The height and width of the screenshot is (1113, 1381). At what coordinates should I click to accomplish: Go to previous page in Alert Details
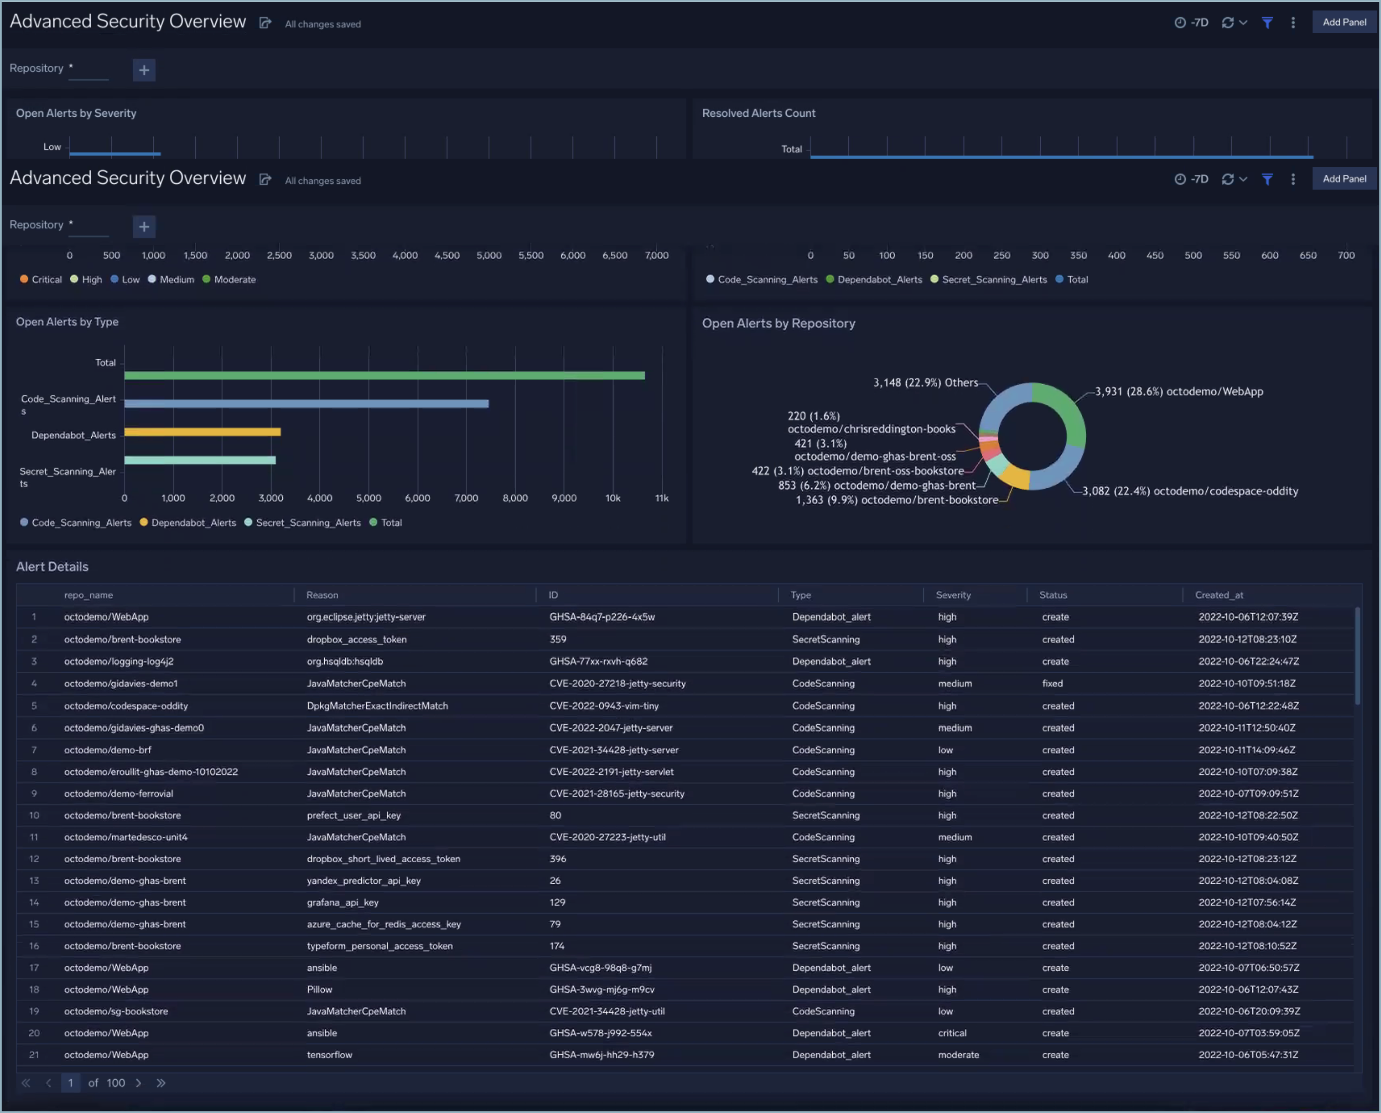48,1083
